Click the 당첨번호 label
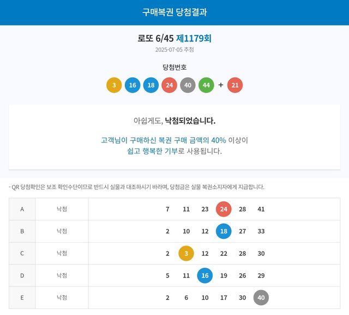The width and height of the screenshot is (349, 315). [174, 67]
